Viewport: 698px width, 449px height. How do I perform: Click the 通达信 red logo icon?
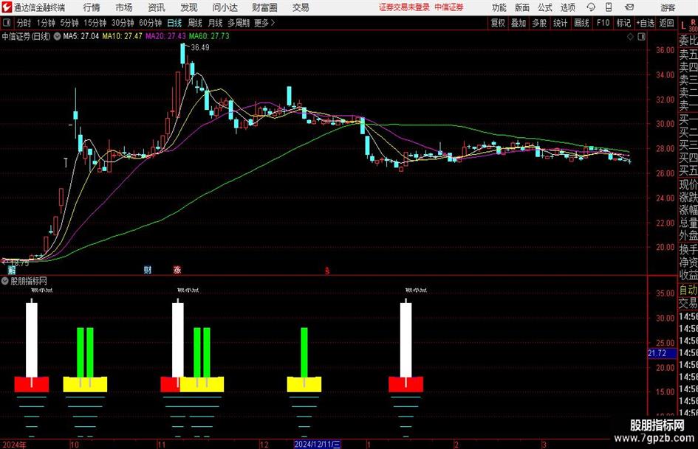click(7, 7)
